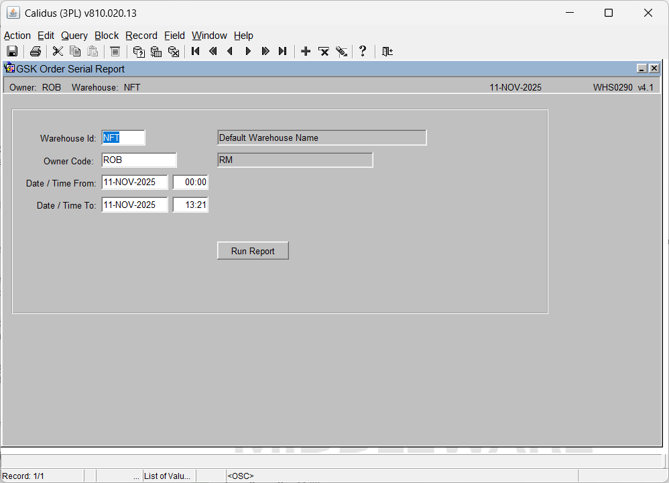Open the Window menu
669x483 pixels.
point(209,36)
